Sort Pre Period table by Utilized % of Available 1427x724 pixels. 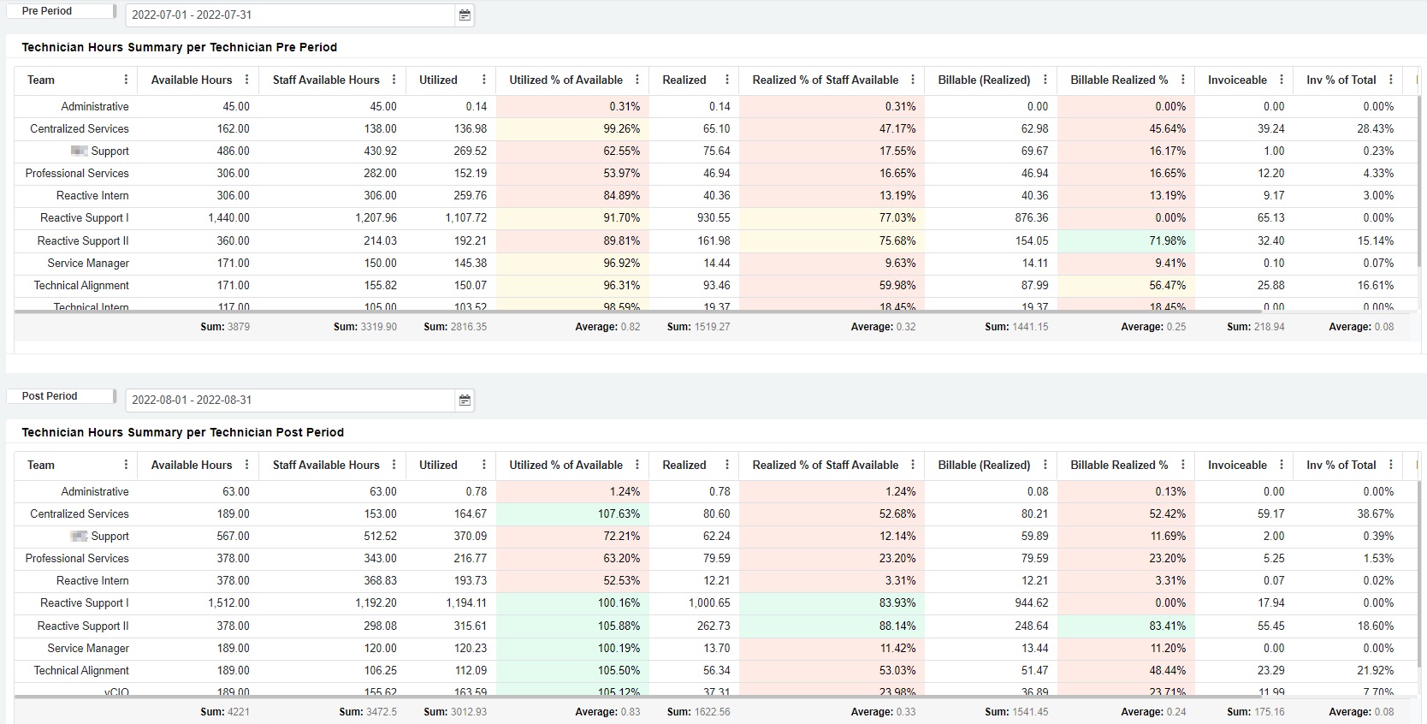click(565, 80)
